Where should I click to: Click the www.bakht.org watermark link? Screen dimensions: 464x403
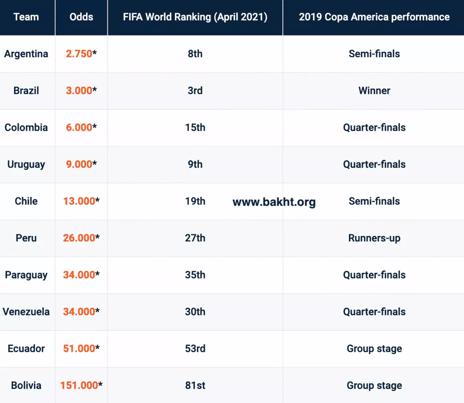pos(274,202)
